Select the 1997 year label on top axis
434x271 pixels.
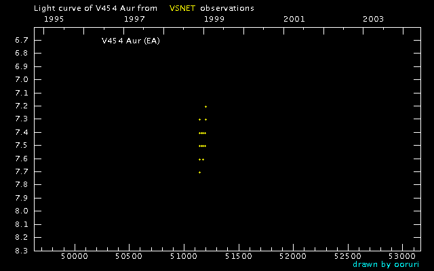pos(134,19)
